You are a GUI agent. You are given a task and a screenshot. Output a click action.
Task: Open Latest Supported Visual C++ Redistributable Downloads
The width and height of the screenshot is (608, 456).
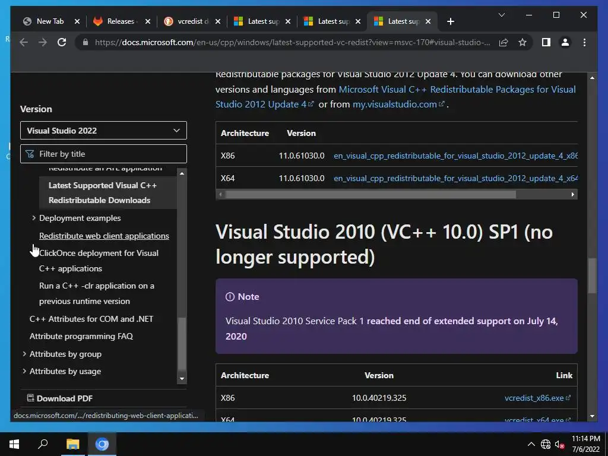tap(103, 193)
